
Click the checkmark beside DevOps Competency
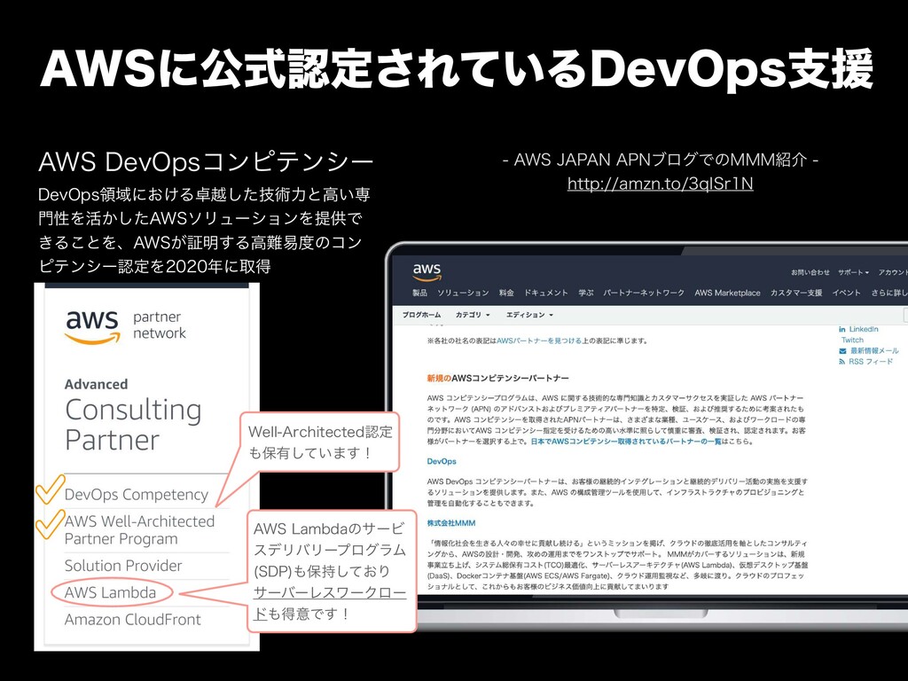click(x=50, y=489)
